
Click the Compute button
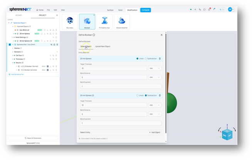click(x=145, y=10)
